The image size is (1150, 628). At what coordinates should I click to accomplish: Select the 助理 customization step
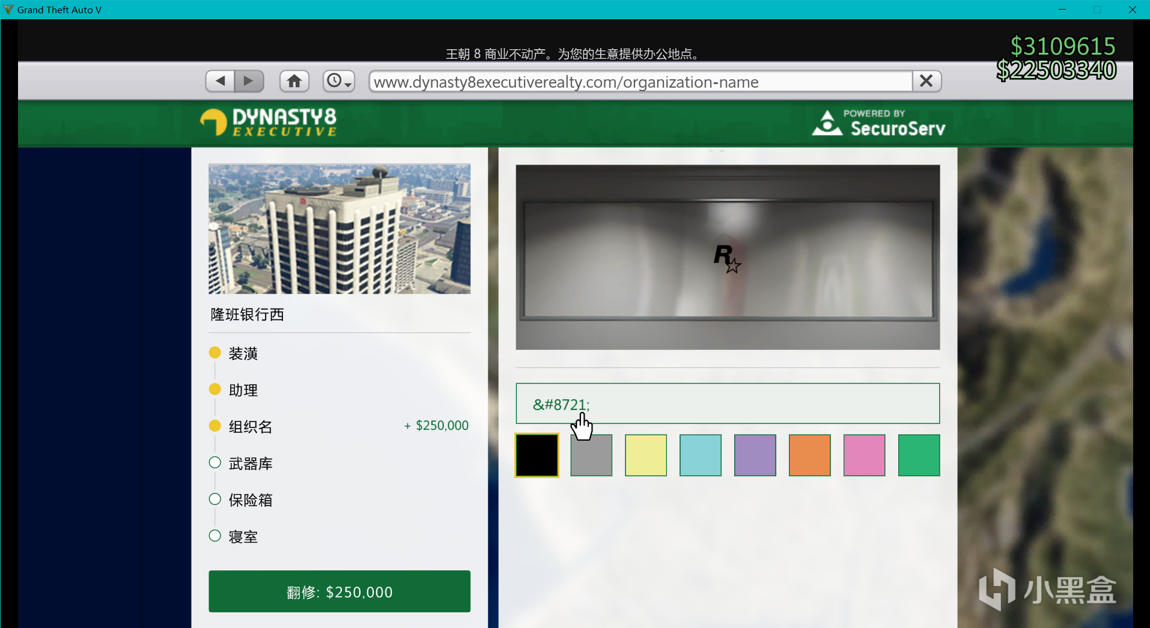click(233, 390)
